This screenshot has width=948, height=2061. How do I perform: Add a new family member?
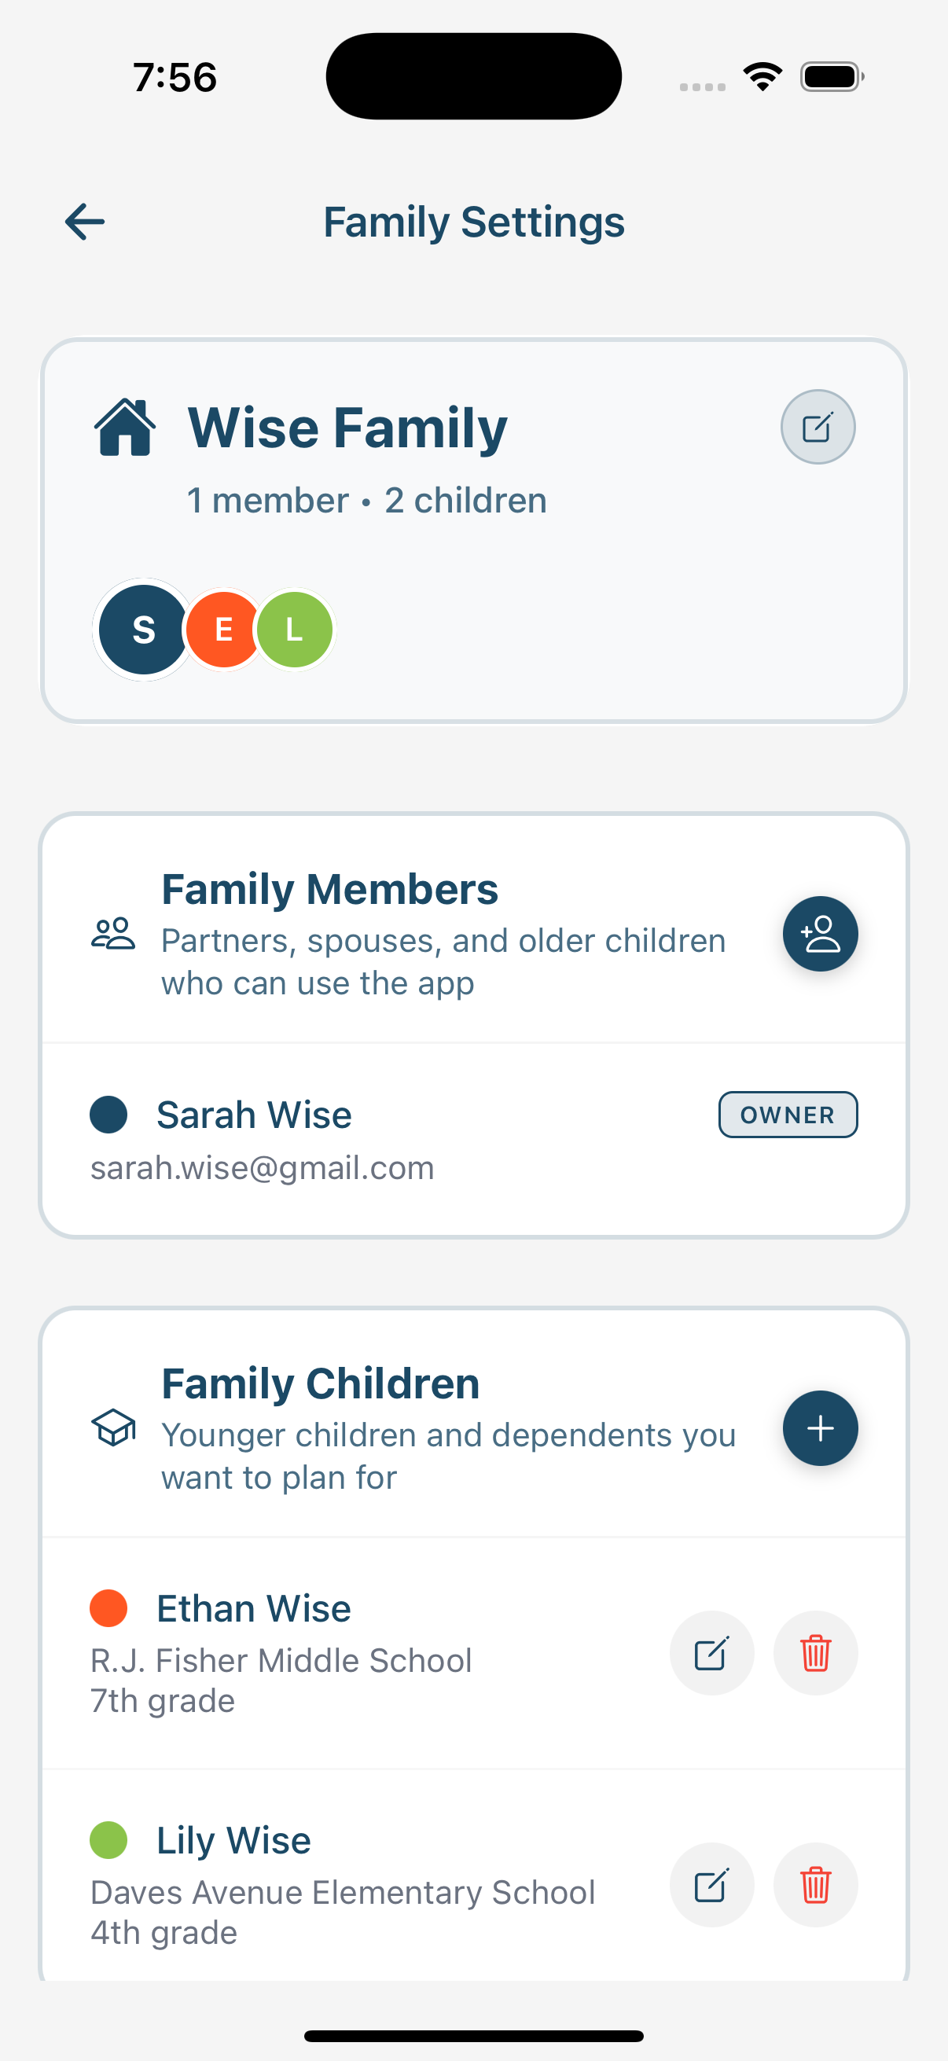point(820,934)
